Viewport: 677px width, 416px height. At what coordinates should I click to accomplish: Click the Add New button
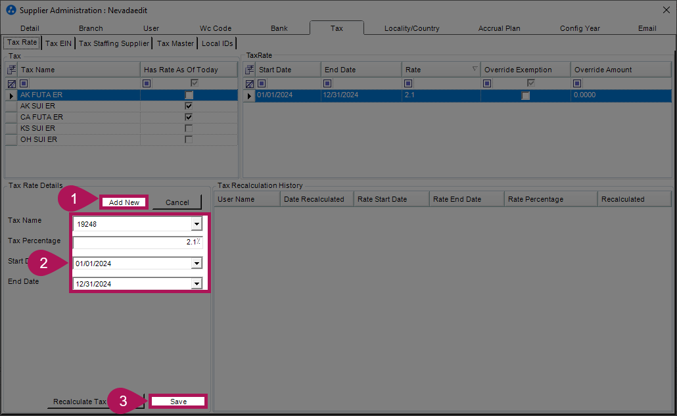124,202
